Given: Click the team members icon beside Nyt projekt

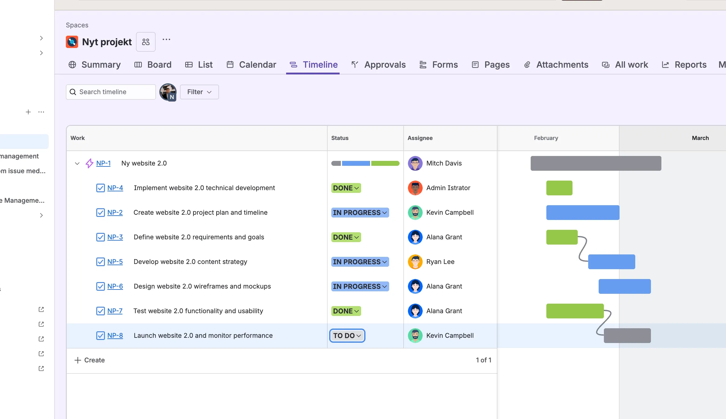Looking at the screenshot, I should click(146, 42).
